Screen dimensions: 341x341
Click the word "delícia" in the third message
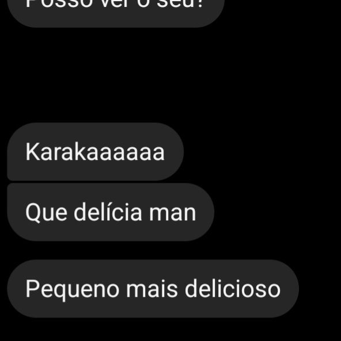(x=108, y=212)
